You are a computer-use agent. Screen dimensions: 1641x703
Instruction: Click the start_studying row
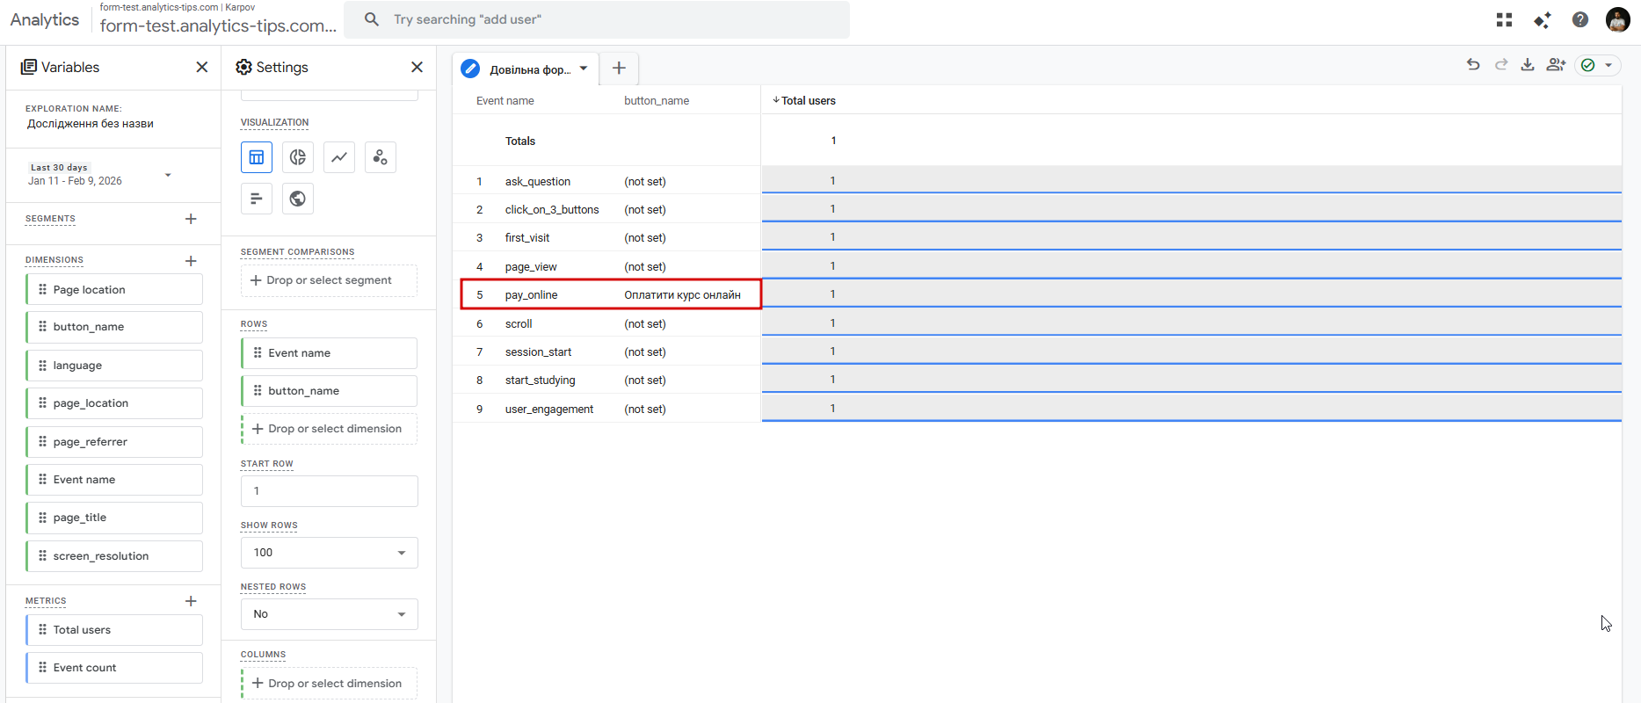(1037, 380)
